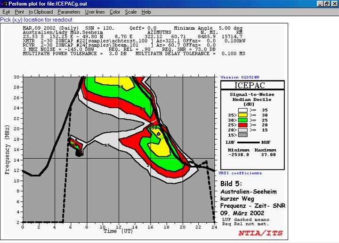Close the Perform plot window
Image resolution: width=339 pixels, height=243 pixels.
click(x=334, y=3)
